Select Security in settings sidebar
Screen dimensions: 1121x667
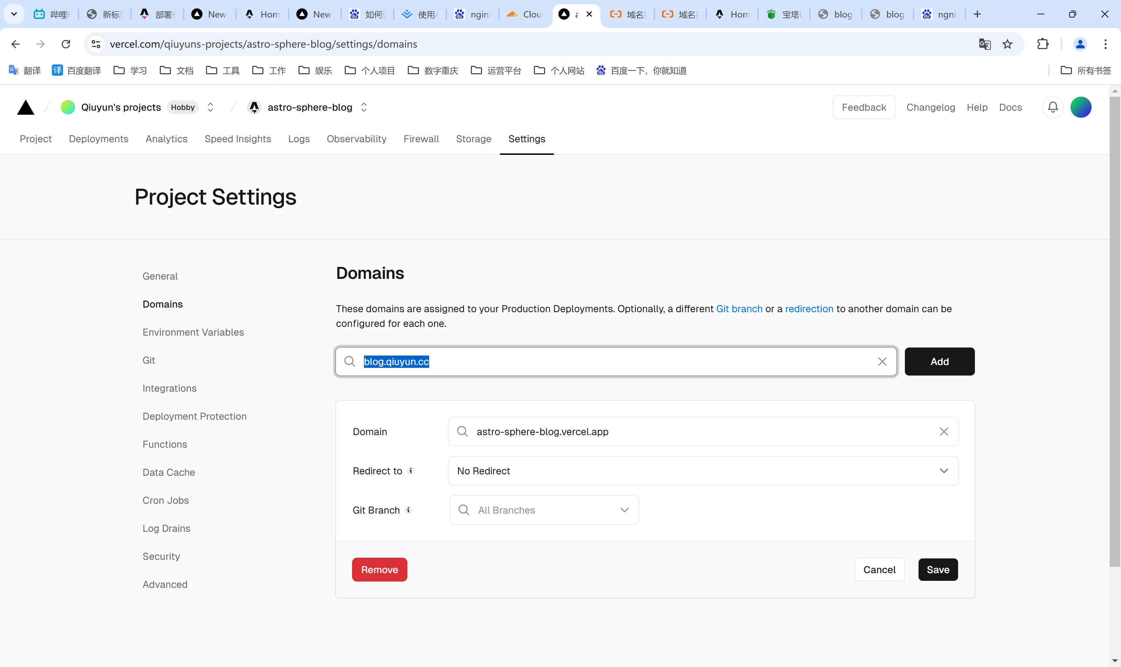click(x=161, y=556)
